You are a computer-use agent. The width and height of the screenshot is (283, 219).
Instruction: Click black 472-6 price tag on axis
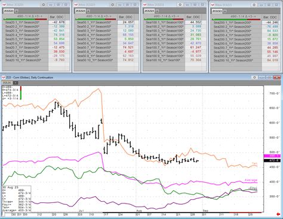point(272,160)
